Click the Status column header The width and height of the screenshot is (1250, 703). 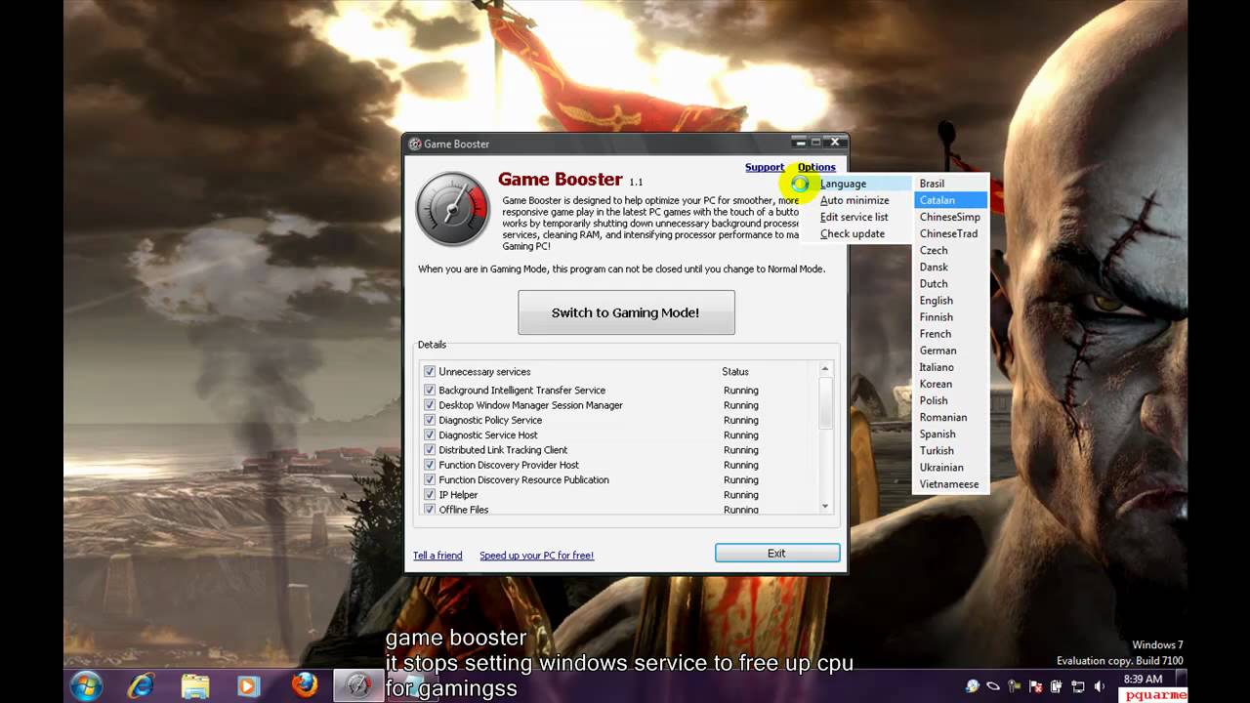click(735, 372)
